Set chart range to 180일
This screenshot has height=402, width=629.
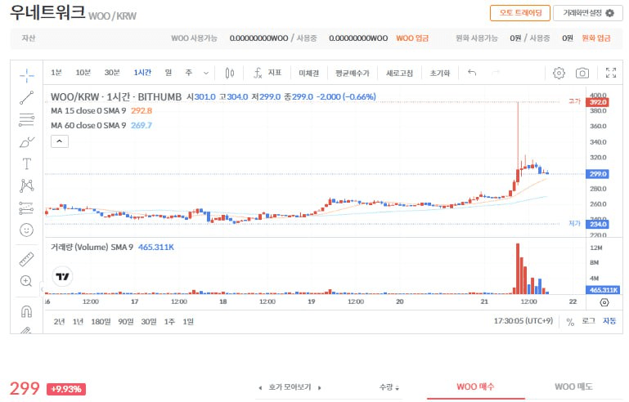[101, 321]
